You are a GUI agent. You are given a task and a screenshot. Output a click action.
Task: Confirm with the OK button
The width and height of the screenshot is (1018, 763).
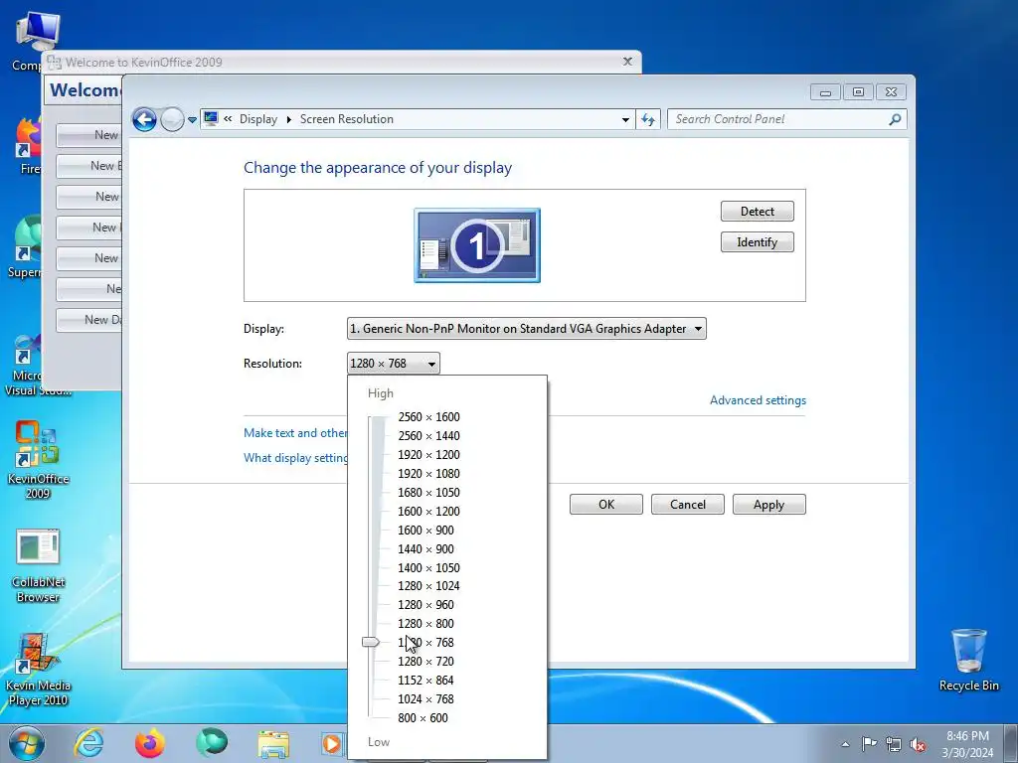[606, 505]
